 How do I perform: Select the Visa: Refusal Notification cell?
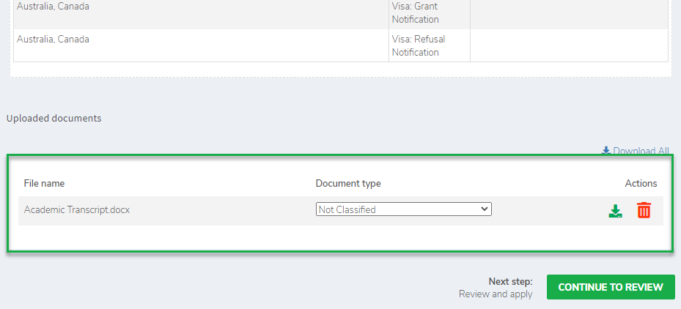coord(419,45)
